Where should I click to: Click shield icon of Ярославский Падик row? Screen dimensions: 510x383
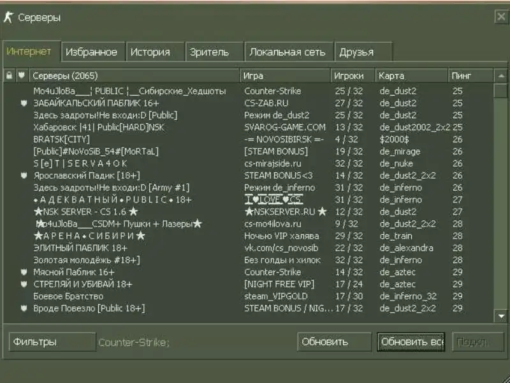[24, 176]
